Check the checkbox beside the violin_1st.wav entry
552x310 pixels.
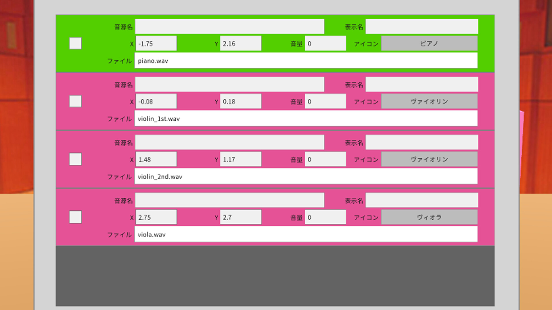75,101
